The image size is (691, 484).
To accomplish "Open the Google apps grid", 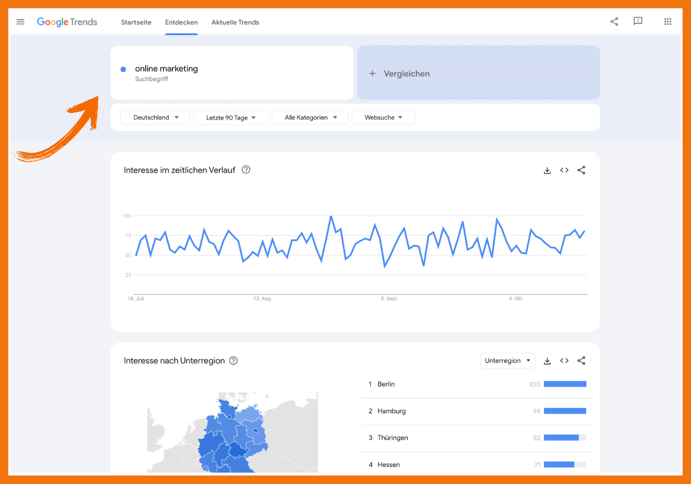I will point(667,21).
